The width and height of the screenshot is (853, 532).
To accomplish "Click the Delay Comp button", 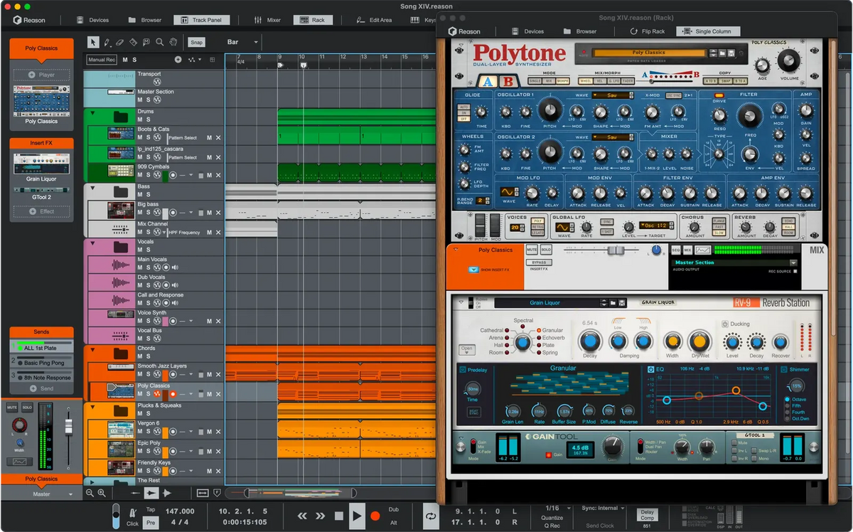I will [647, 515].
